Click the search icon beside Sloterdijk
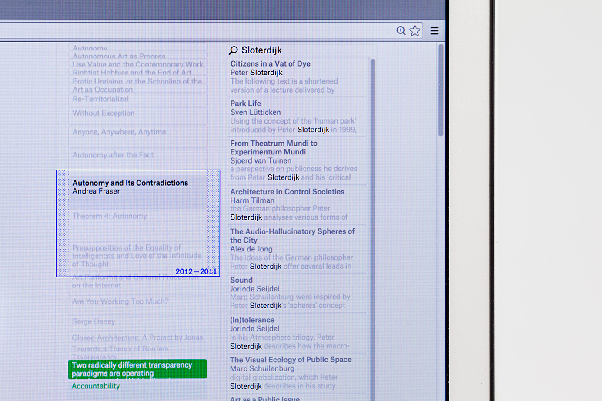The image size is (602, 401). [234, 50]
